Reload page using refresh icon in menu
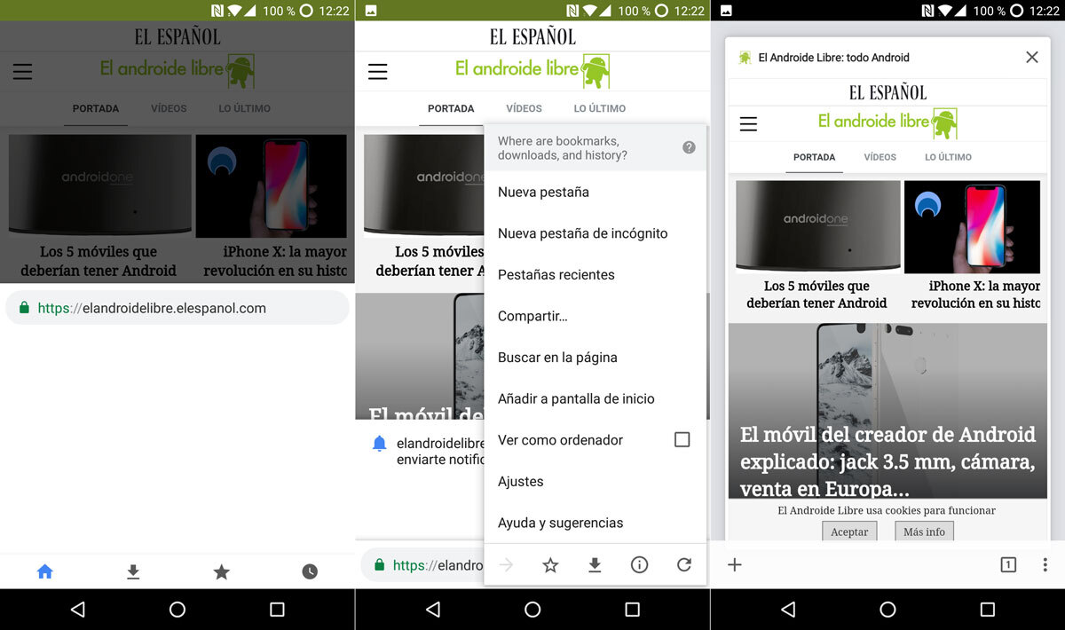1065x630 pixels. tap(683, 564)
